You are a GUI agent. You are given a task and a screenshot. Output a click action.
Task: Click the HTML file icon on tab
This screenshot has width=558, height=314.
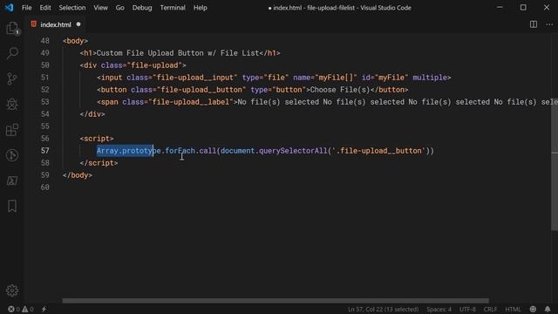[x=33, y=24]
